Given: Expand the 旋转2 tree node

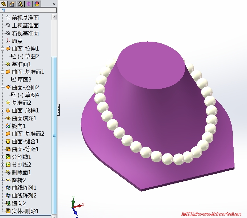Looking at the screenshot, I should coord(2,180).
